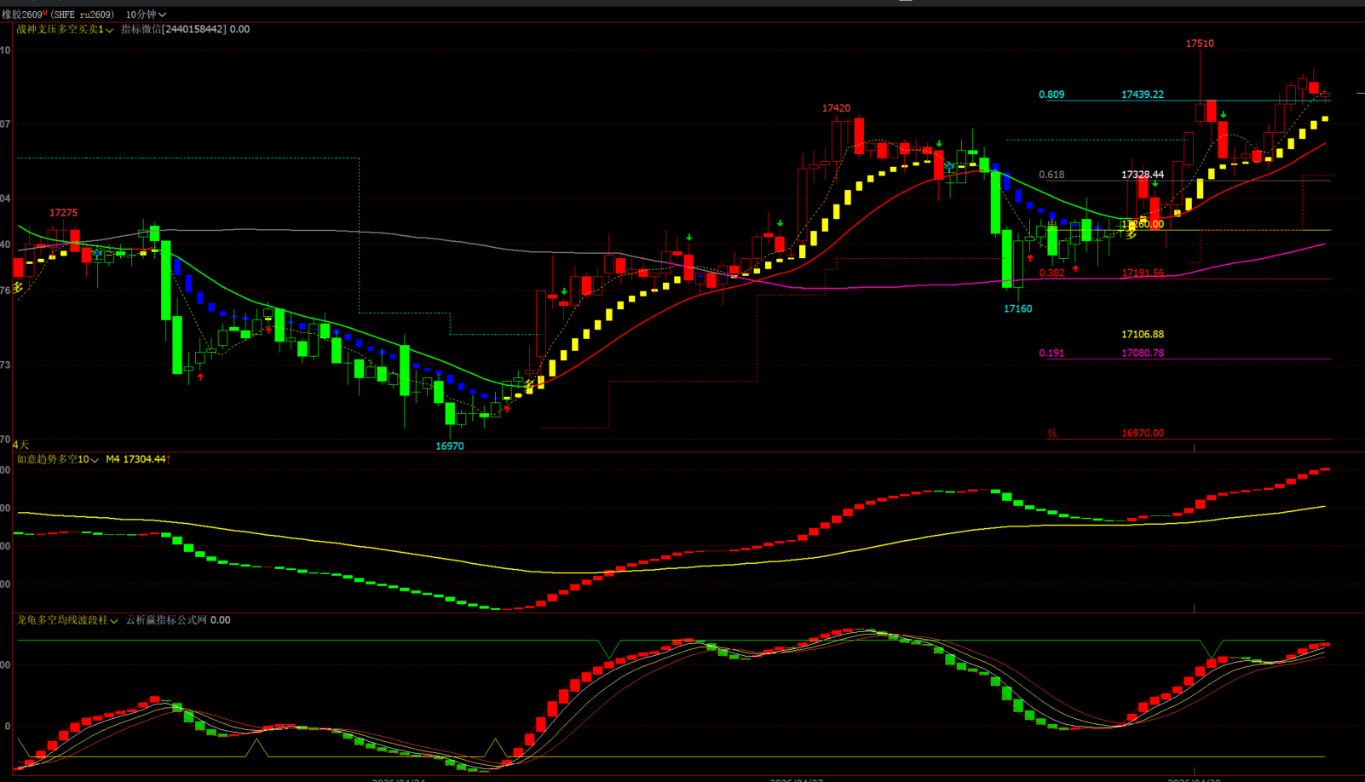The image size is (1365, 782).
Task: Select the 17420 peak price label
Action: click(836, 108)
